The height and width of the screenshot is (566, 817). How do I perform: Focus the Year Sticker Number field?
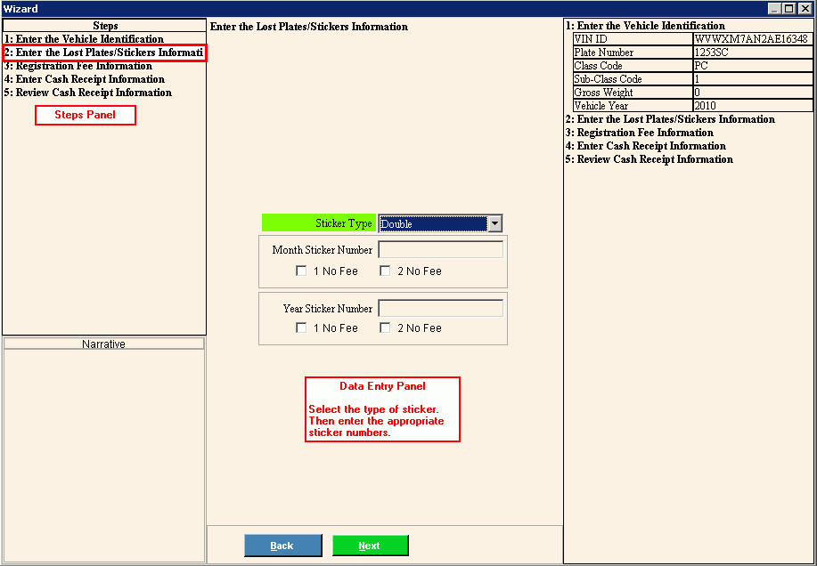click(440, 309)
